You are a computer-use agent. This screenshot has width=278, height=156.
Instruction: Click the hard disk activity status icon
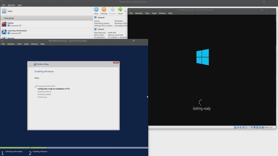click(235, 127)
